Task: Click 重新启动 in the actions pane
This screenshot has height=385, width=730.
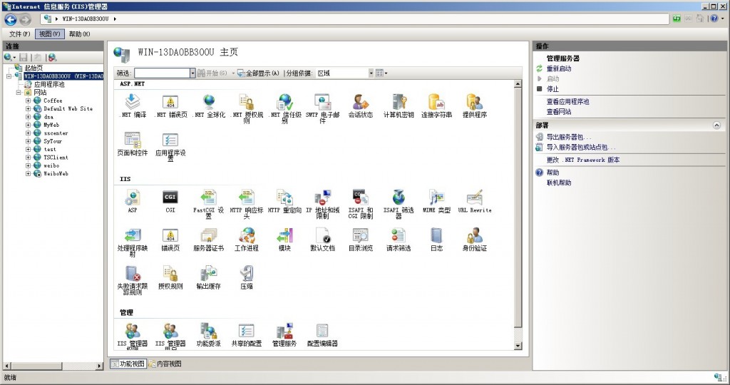Action: 558,69
